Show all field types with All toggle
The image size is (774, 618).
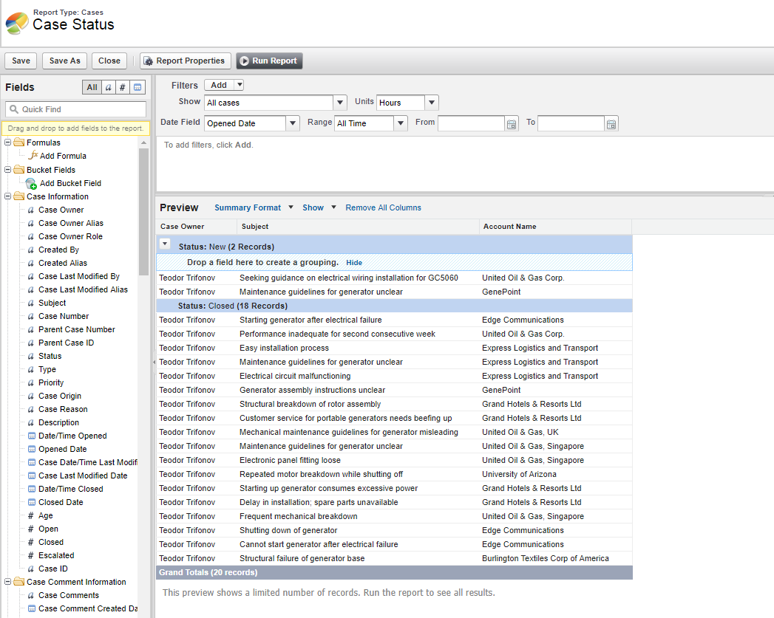coord(92,87)
